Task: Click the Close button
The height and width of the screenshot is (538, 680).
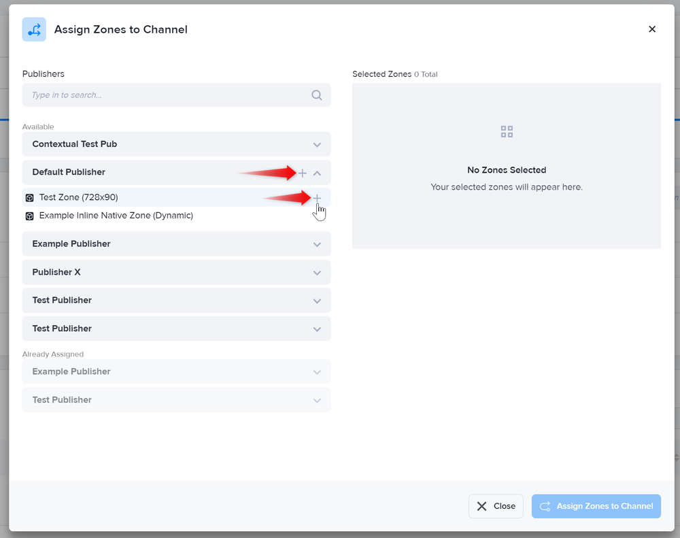Action: (x=496, y=506)
